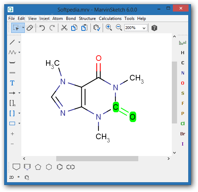Select the wedge bond tool icon
The width and height of the screenshot is (198, 192).
point(12,63)
